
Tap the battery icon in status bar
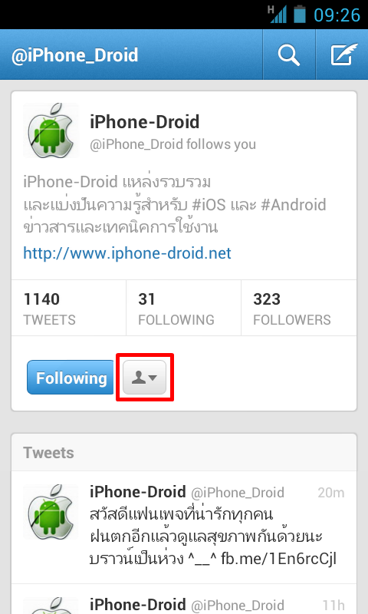click(300, 14)
